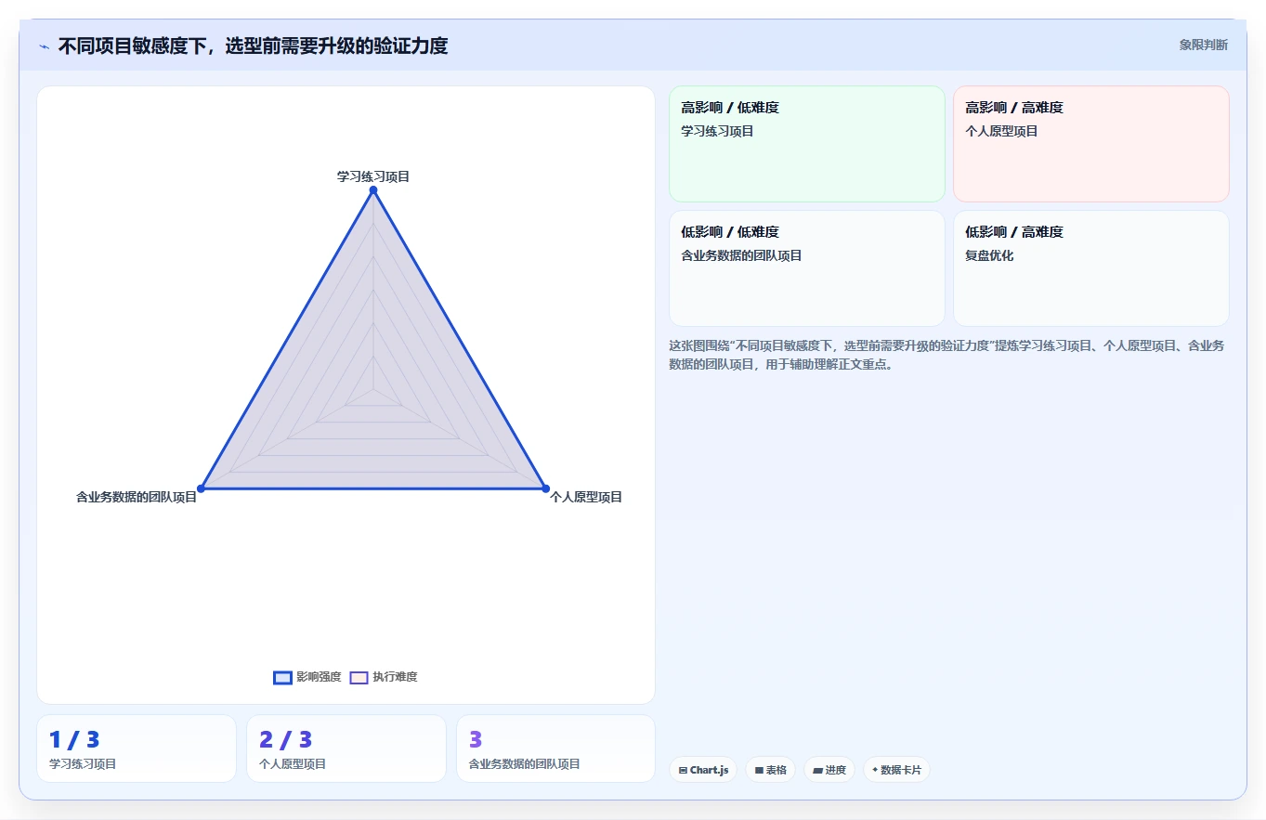Click the 数据卡片 tag pill
The height and width of the screenshot is (820, 1266).
tap(896, 770)
